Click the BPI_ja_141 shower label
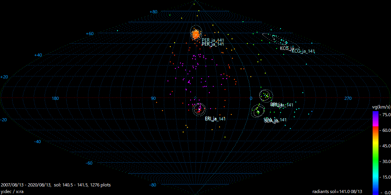The image size is (391, 195). (x=282, y=105)
